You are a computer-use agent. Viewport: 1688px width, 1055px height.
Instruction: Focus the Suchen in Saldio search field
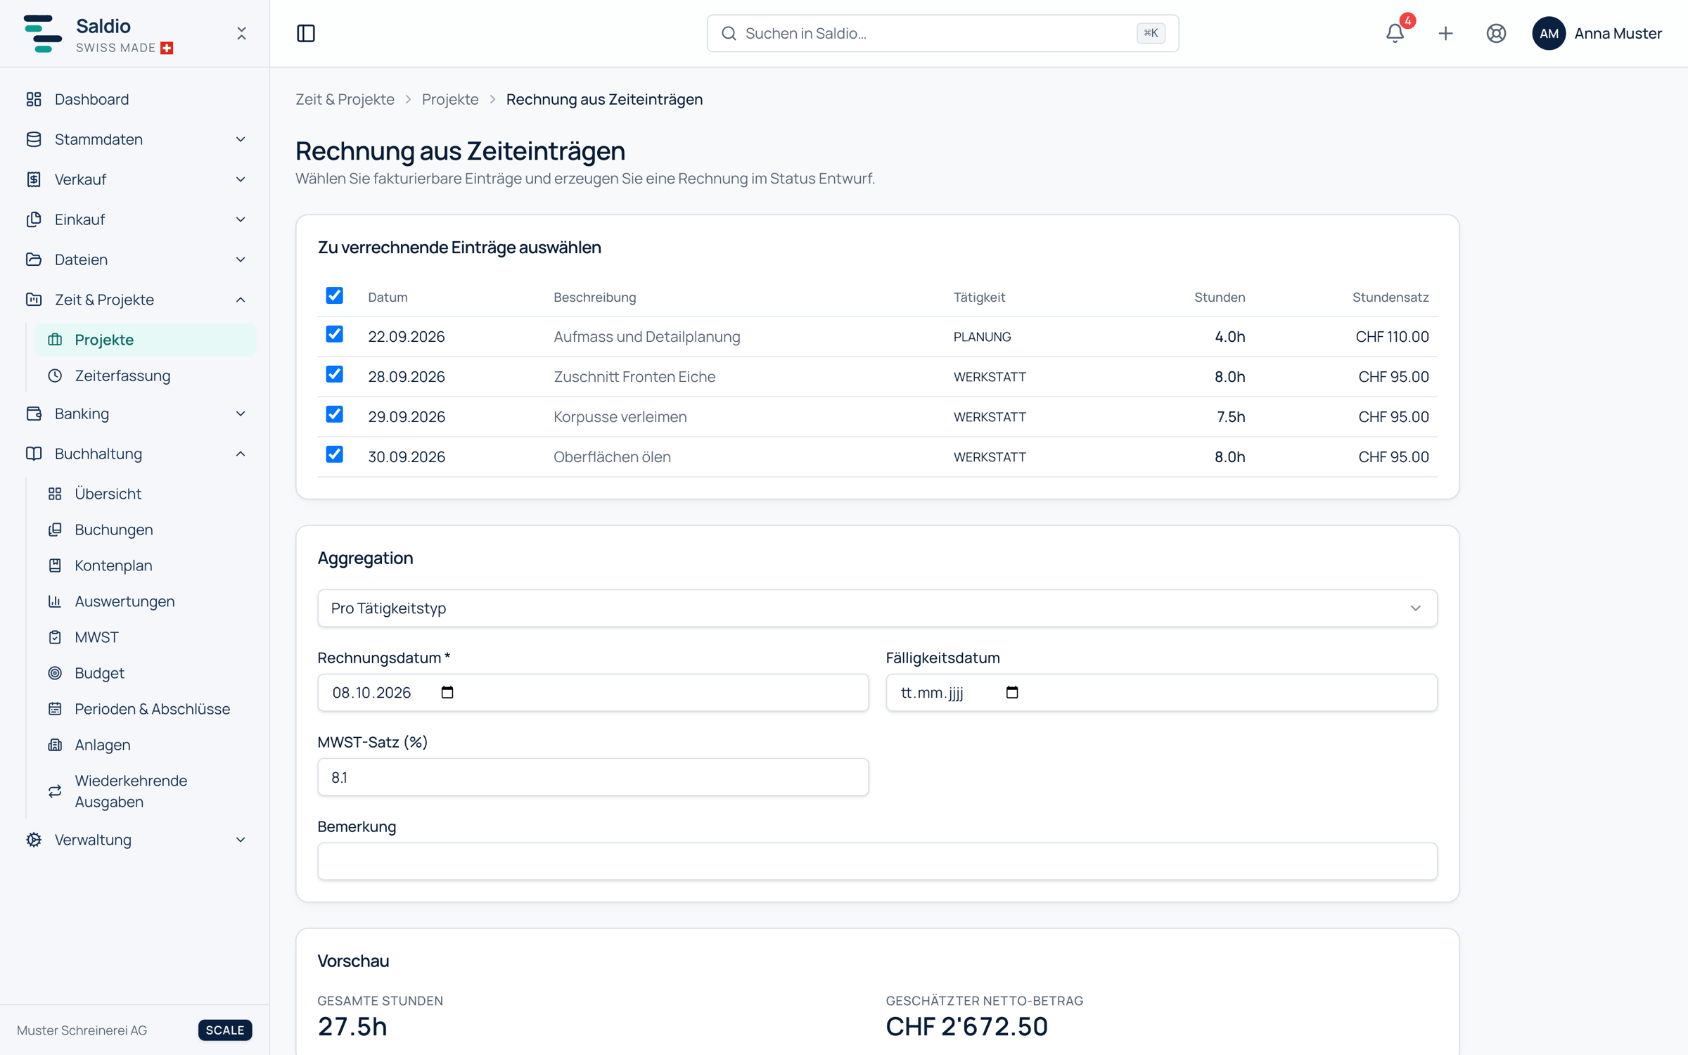[x=942, y=33]
